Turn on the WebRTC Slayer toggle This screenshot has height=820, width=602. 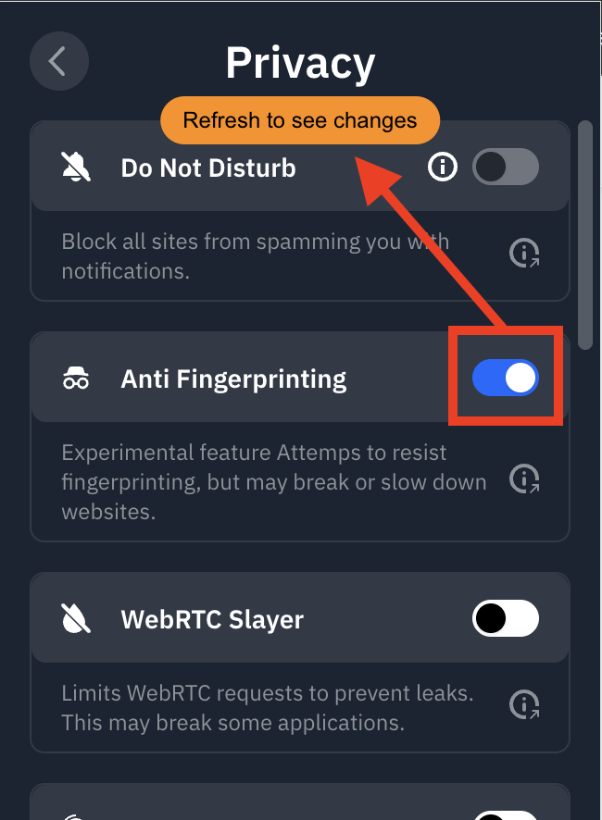coord(505,618)
